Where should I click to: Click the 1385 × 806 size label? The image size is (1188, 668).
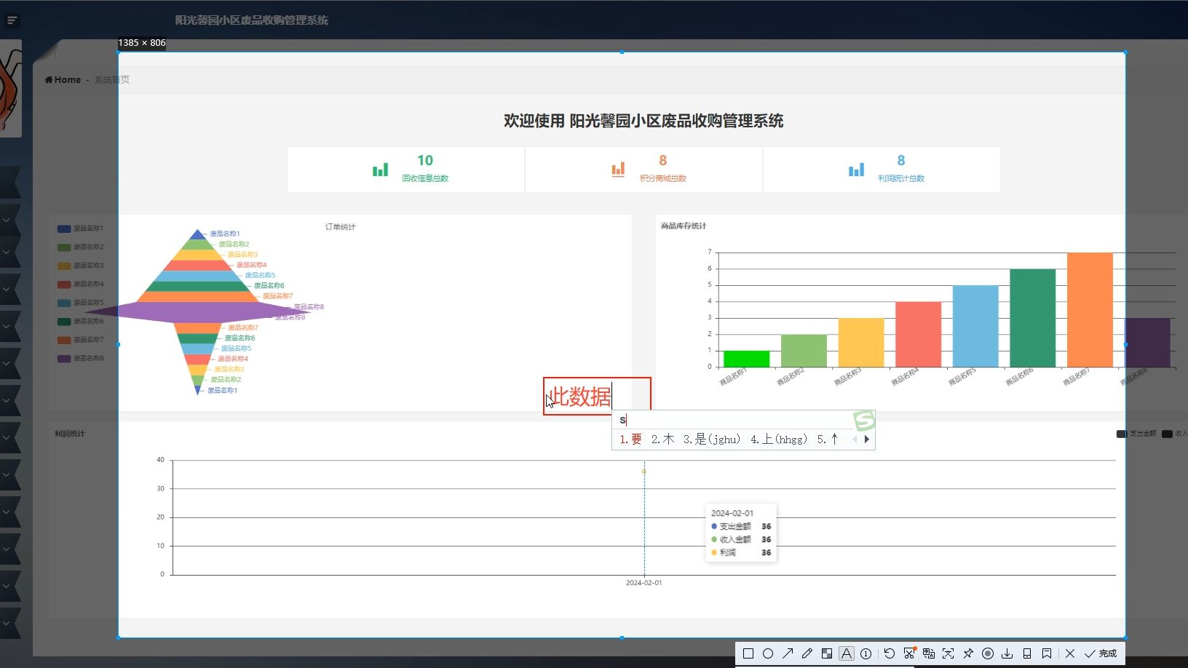pyautogui.click(x=142, y=43)
